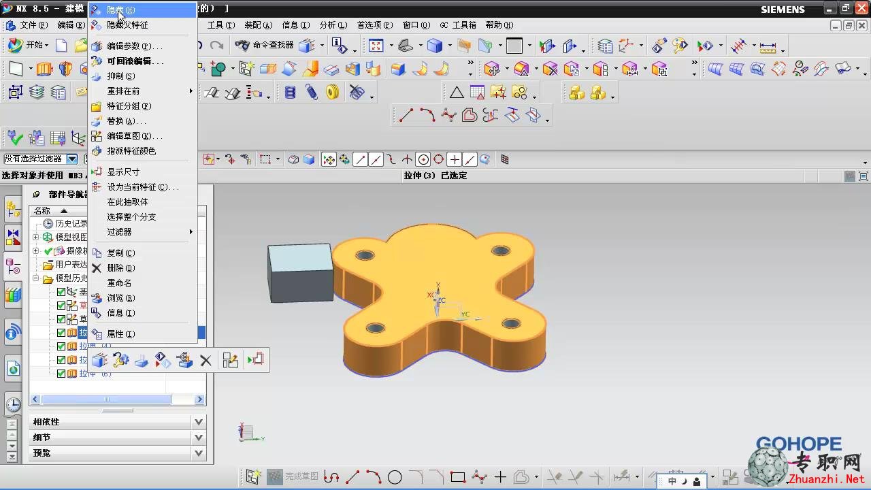Click the yellow gear modeling icon
This screenshot has height=490, width=871.
pyautogui.click(x=333, y=93)
